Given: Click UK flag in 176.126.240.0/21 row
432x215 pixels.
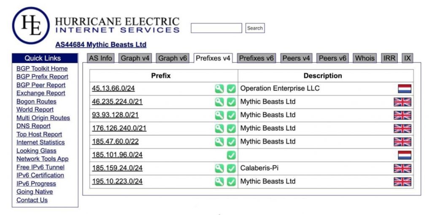Looking at the screenshot, I should [x=402, y=128].
